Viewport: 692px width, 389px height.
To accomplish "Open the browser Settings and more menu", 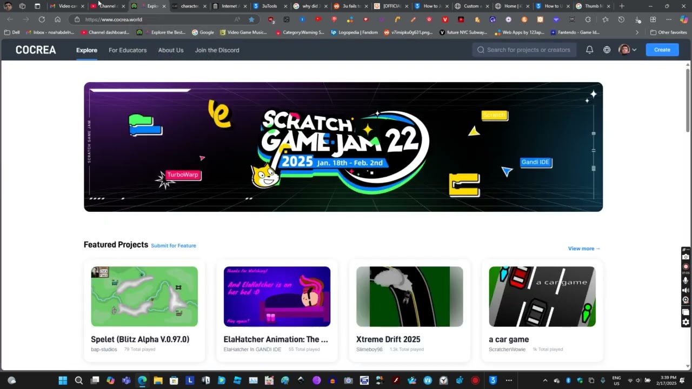I will [x=668, y=19].
